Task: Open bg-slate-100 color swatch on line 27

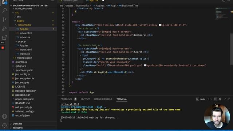Action: pyautogui.click(x=160, y=25)
